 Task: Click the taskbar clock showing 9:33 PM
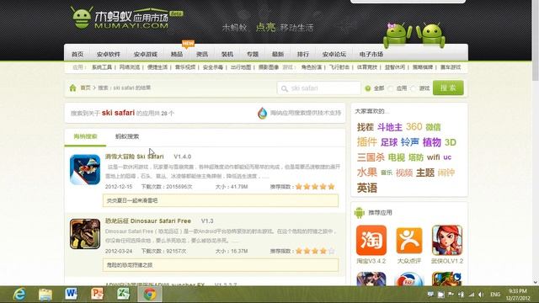pyautogui.click(x=518, y=295)
